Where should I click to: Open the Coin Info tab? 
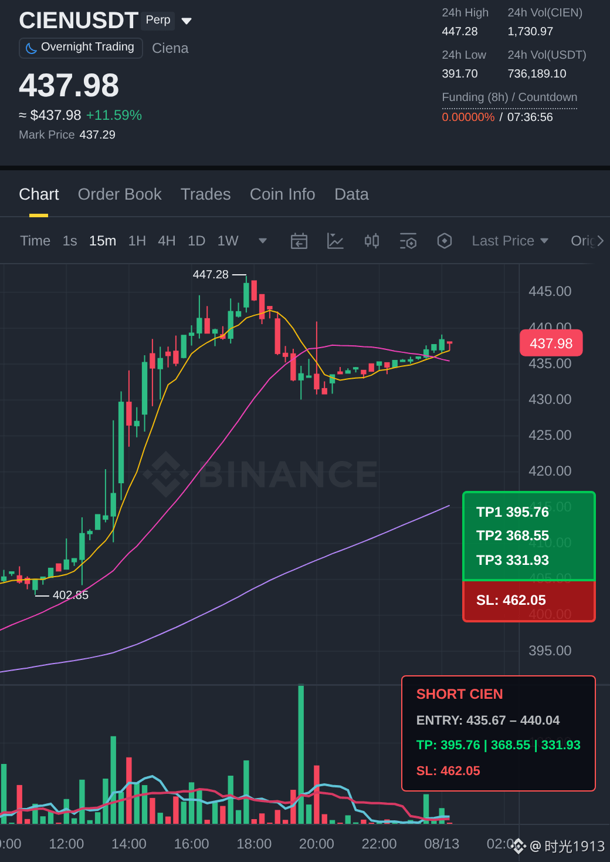[x=283, y=194]
